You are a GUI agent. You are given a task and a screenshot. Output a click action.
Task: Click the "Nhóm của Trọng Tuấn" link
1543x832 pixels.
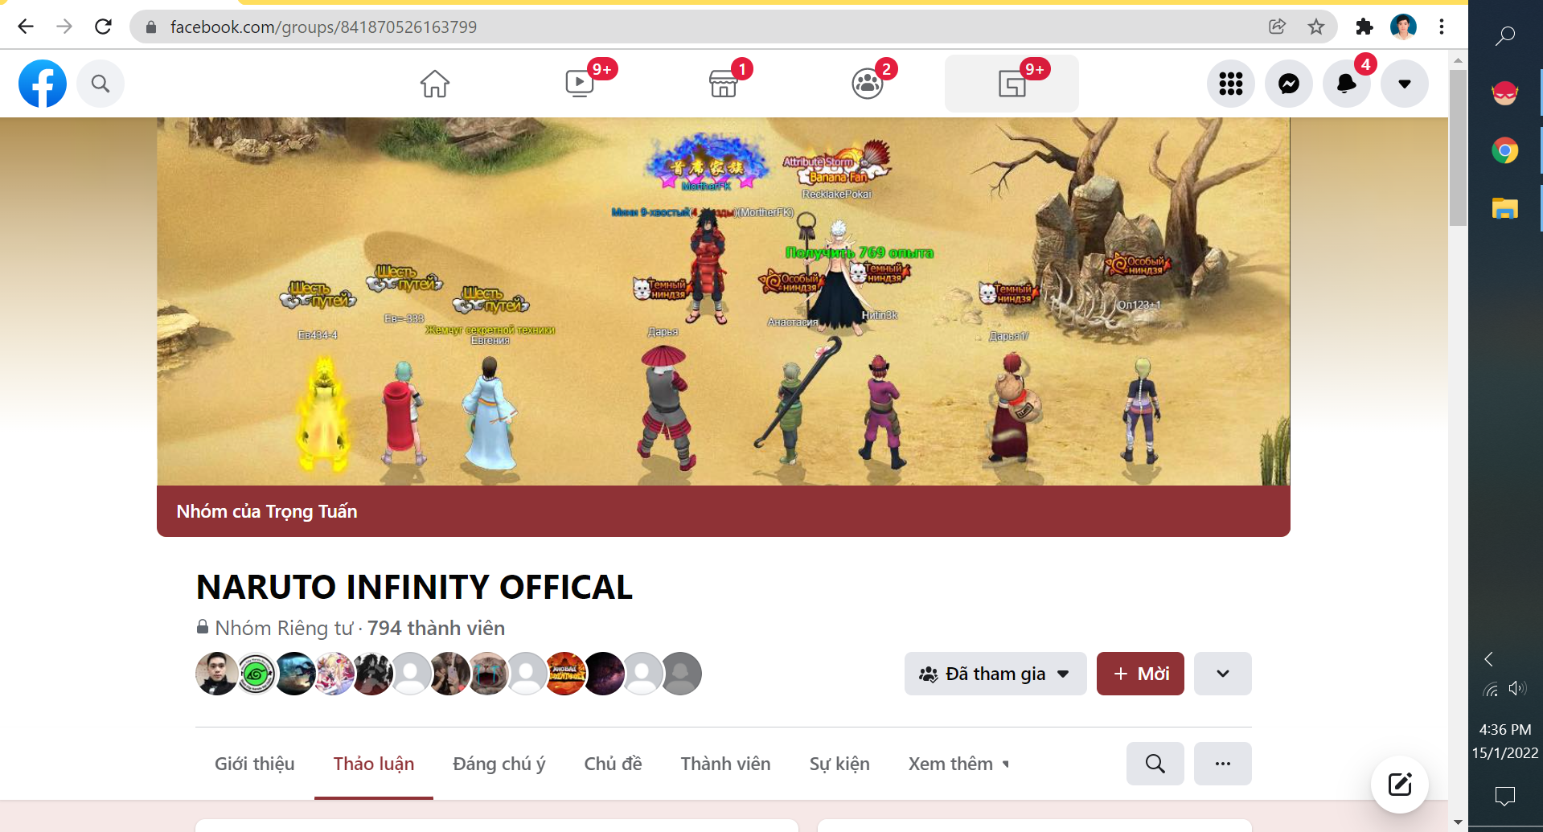click(267, 511)
